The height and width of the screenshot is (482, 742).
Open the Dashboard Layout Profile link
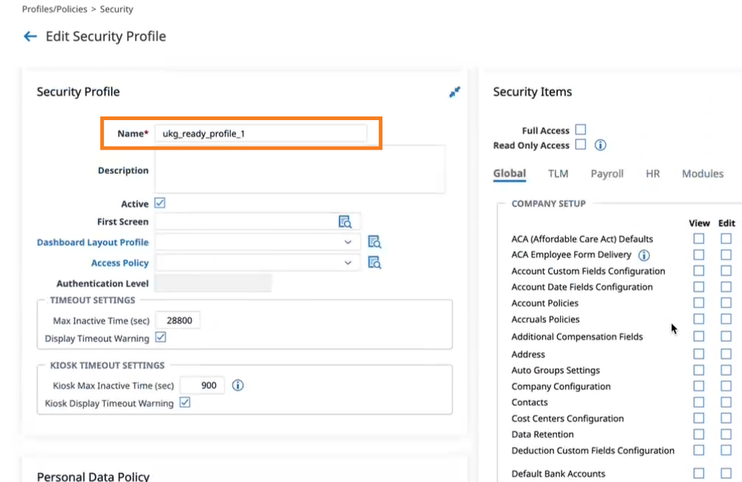pos(93,242)
